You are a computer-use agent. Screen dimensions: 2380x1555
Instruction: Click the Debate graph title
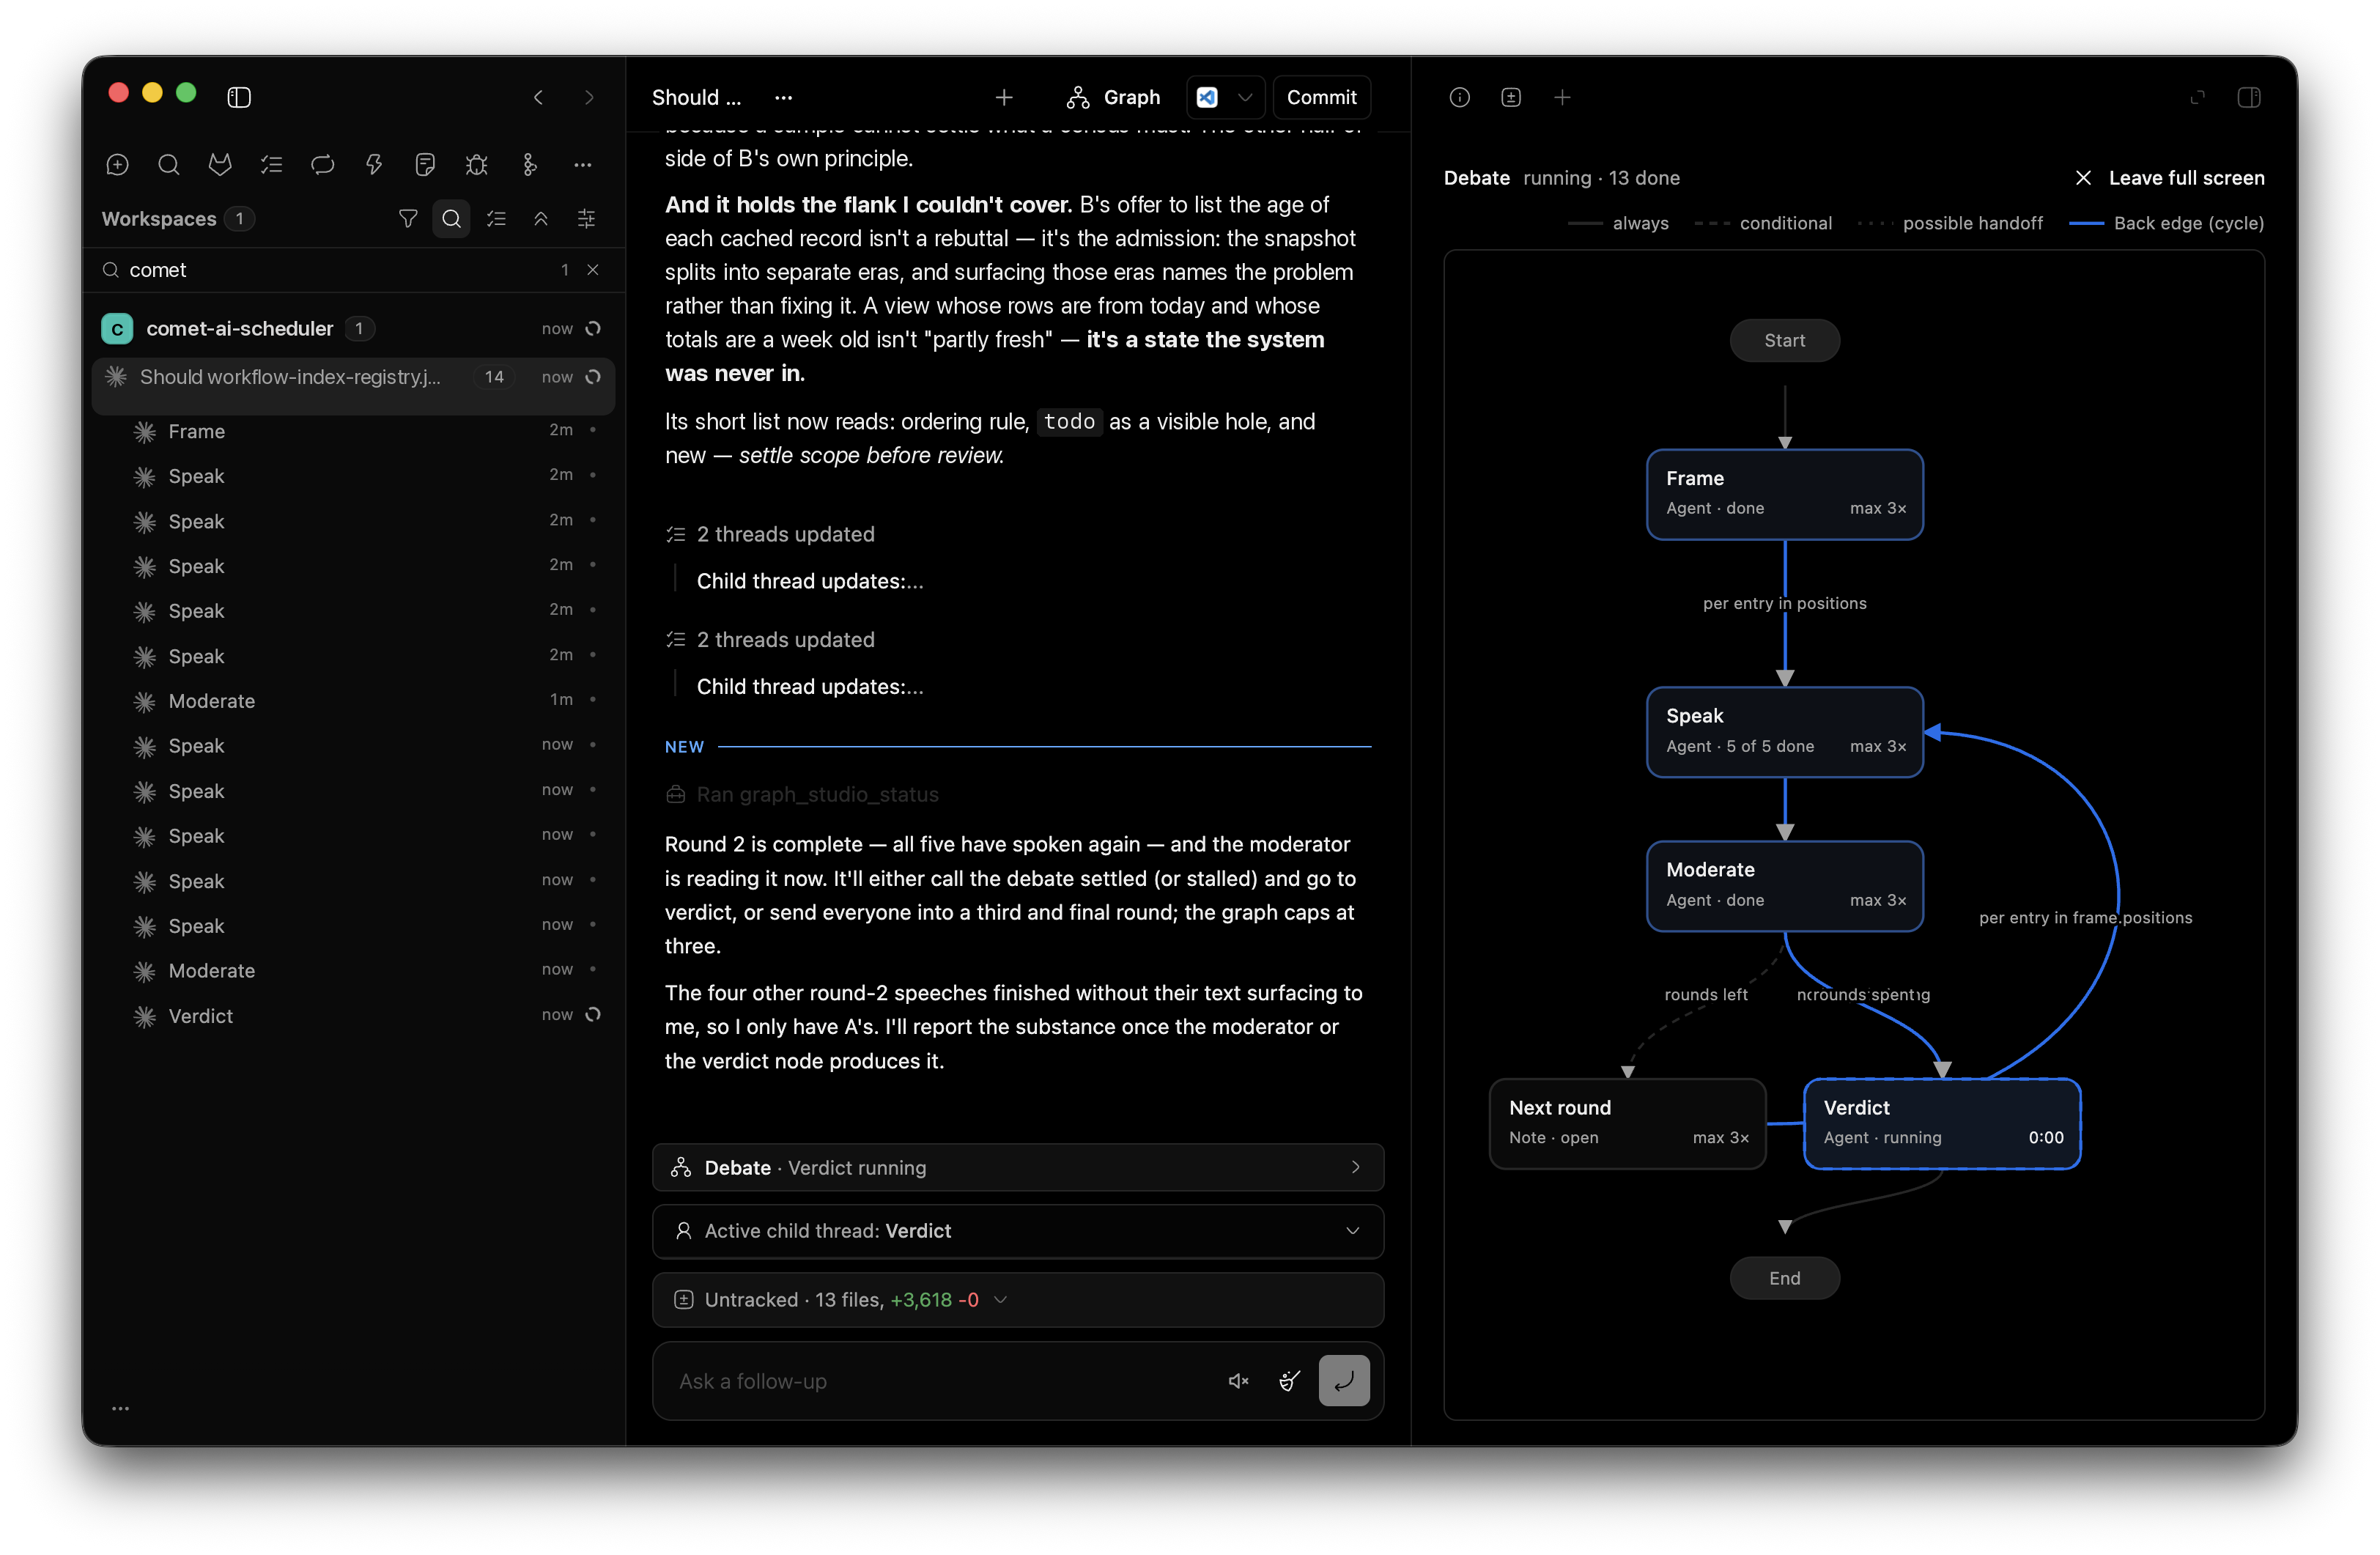coord(1476,178)
